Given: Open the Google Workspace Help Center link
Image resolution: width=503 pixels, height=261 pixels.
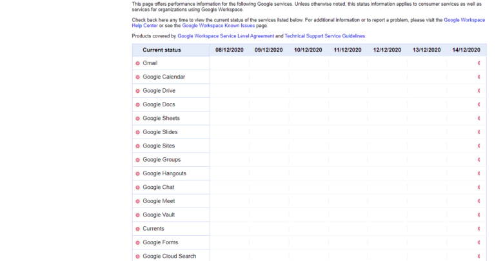Looking at the screenshot, I should (x=464, y=20).
